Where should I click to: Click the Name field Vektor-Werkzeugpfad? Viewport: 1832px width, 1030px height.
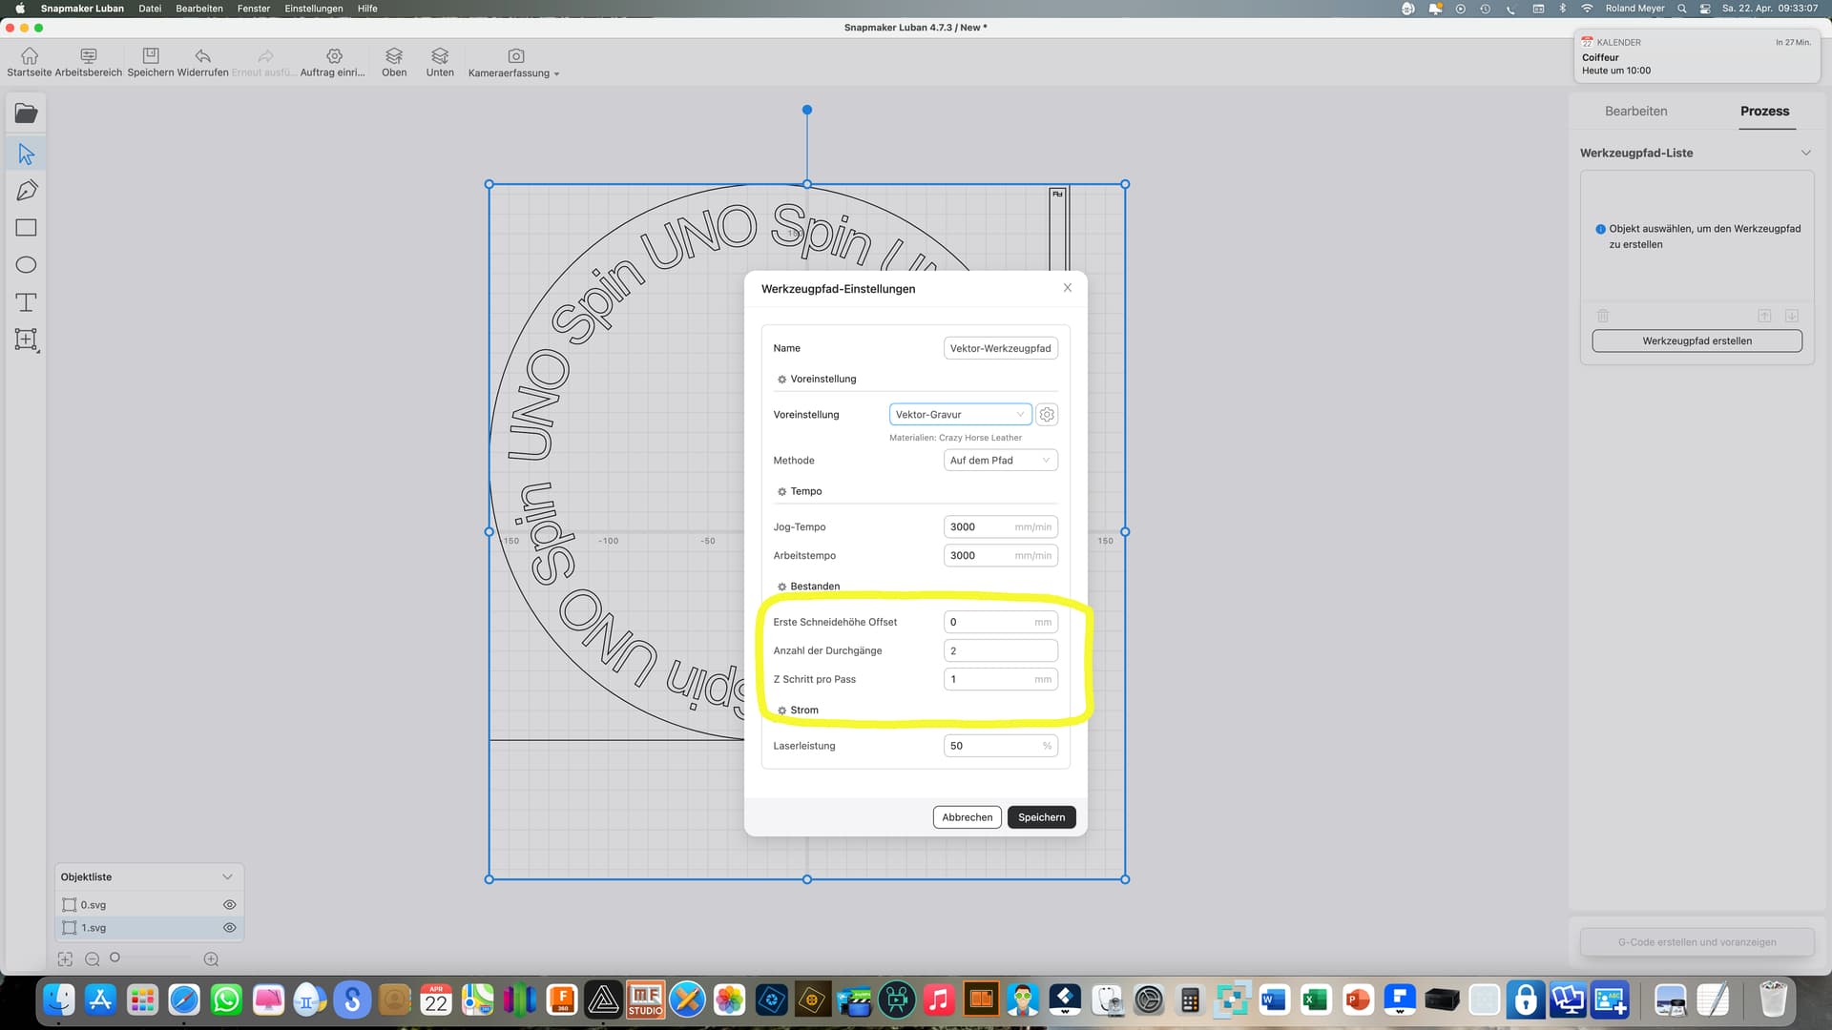[1000, 348]
